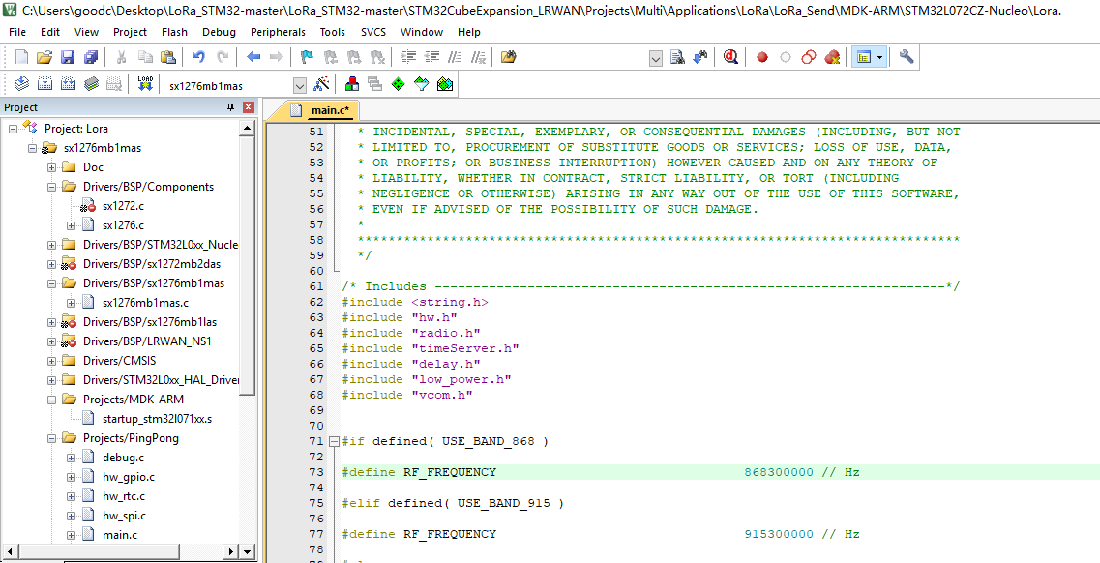
Task: Open the sx1276mb1mas target dropdown
Action: click(x=300, y=85)
